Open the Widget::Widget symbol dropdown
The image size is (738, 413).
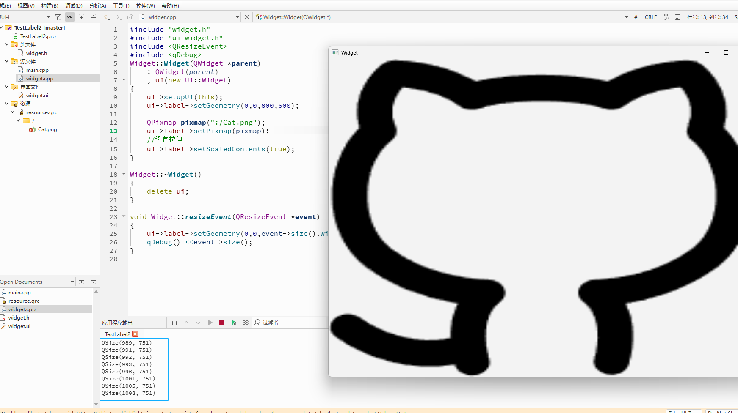(626, 17)
